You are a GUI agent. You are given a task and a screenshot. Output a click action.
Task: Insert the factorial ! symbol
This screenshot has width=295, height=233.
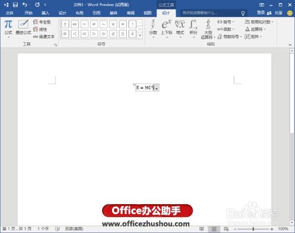132,24
